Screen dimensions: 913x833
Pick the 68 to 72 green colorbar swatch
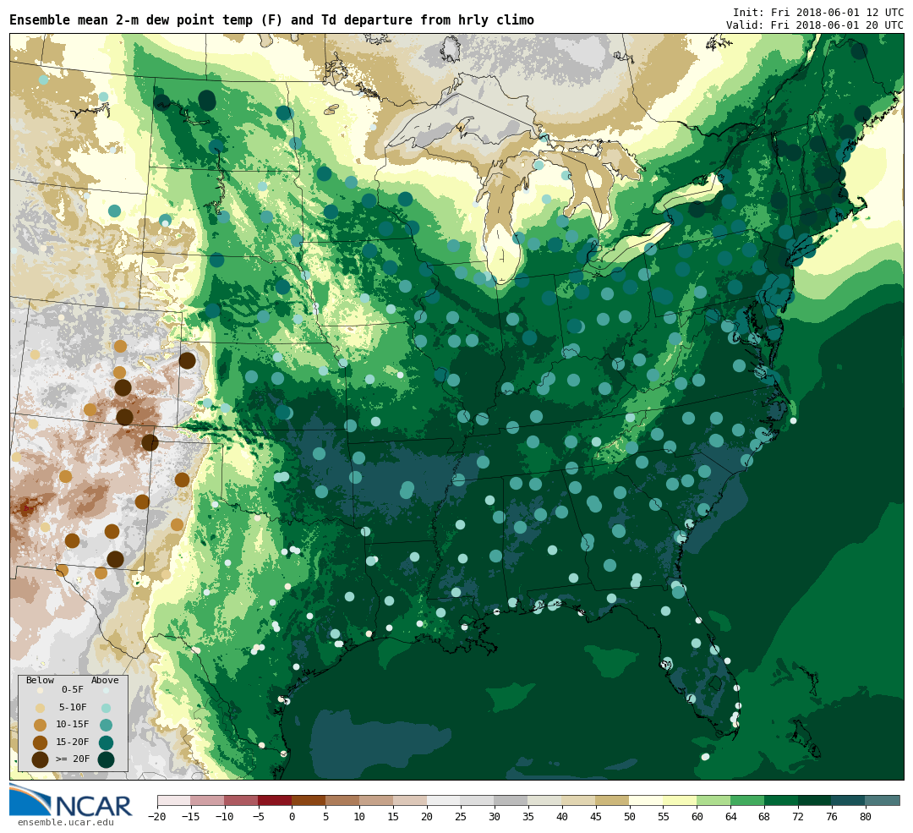click(781, 800)
